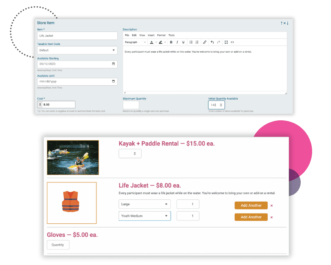The width and height of the screenshot is (331, 265).
Task: Apply highlight background color icon
Action: tap(161, 42)
